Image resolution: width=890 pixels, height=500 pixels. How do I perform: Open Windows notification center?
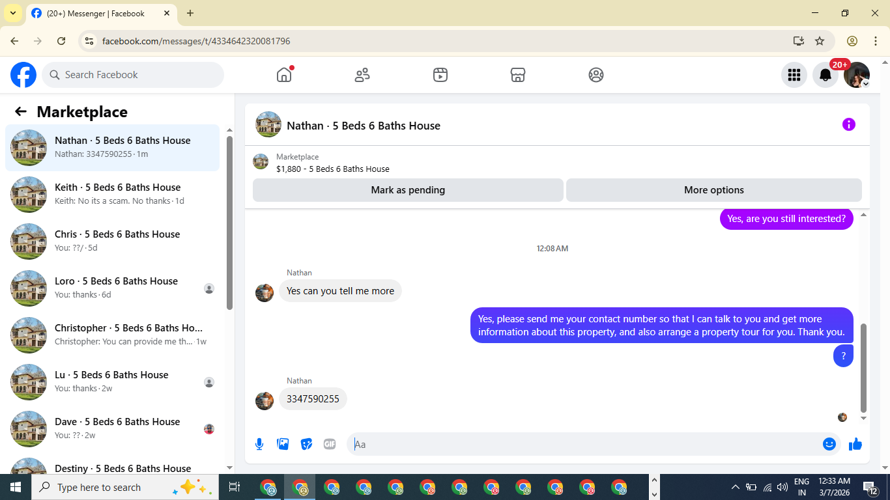pyautogui.click(x=870, y=487)
